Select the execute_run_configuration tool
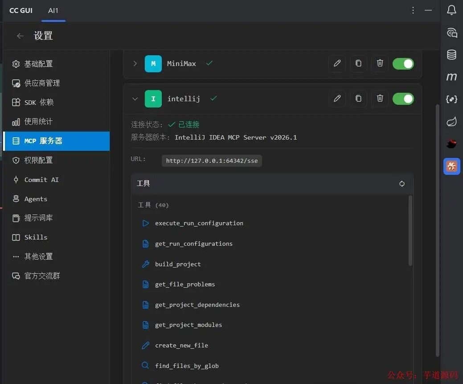Screen dimensions: 463x384 pos(199,223)
